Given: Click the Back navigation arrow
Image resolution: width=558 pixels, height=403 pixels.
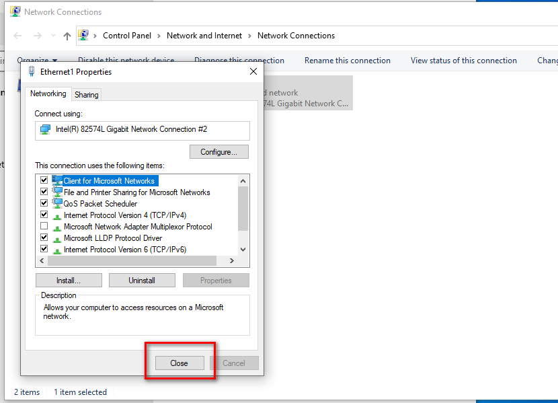Looking at the screenshot, I should pyautogui.click(x=17, y=36).
